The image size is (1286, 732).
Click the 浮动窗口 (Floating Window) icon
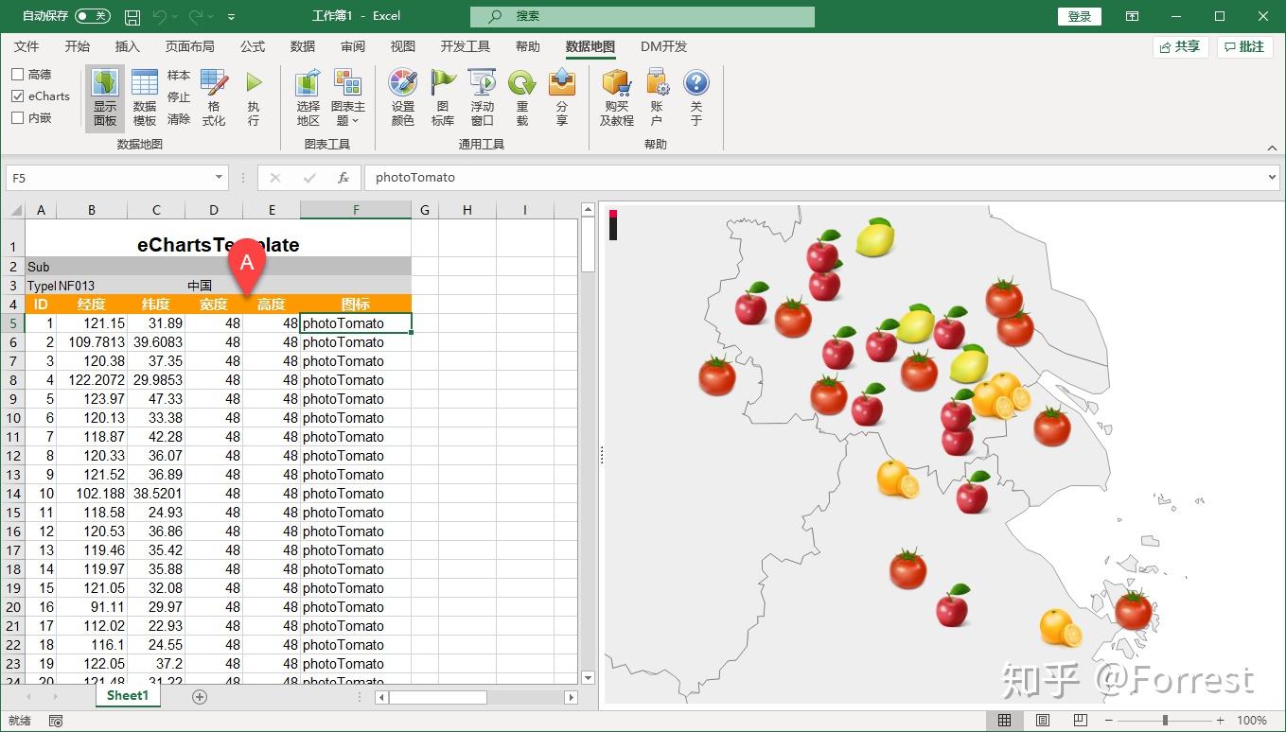pos(482,95)
